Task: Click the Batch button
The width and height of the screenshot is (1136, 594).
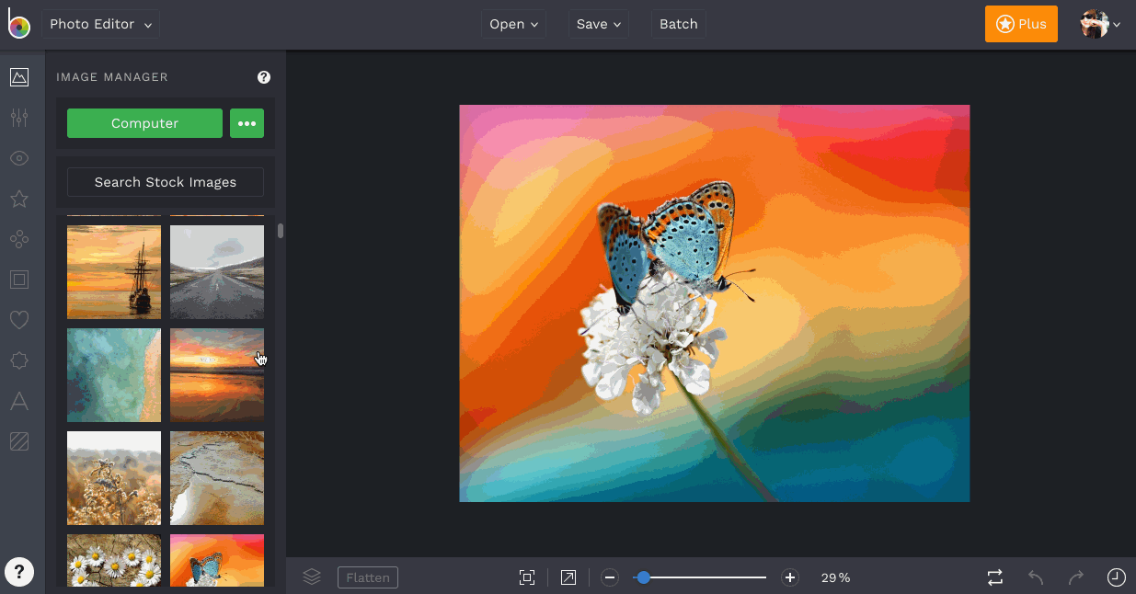Action: point(679,25)
